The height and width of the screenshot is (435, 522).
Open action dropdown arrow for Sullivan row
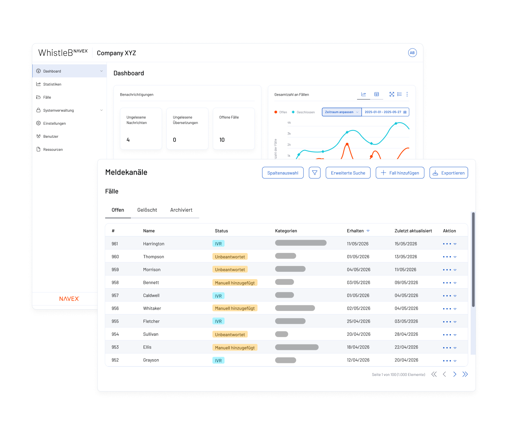pyautogui.click(x=455, y=335)
